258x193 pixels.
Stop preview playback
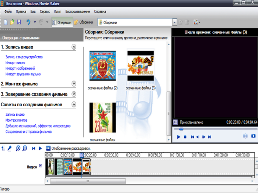tap(185, 137)
